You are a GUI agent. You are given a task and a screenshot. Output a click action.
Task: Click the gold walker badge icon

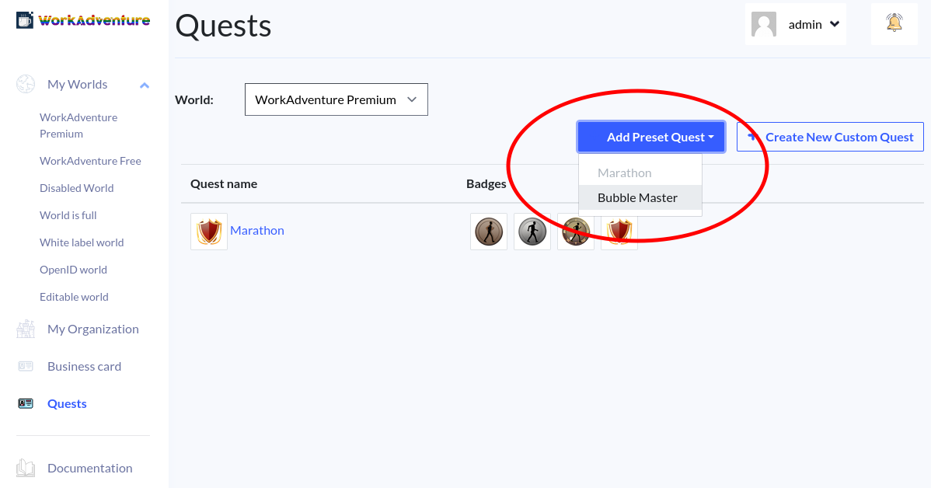(575, 231)
